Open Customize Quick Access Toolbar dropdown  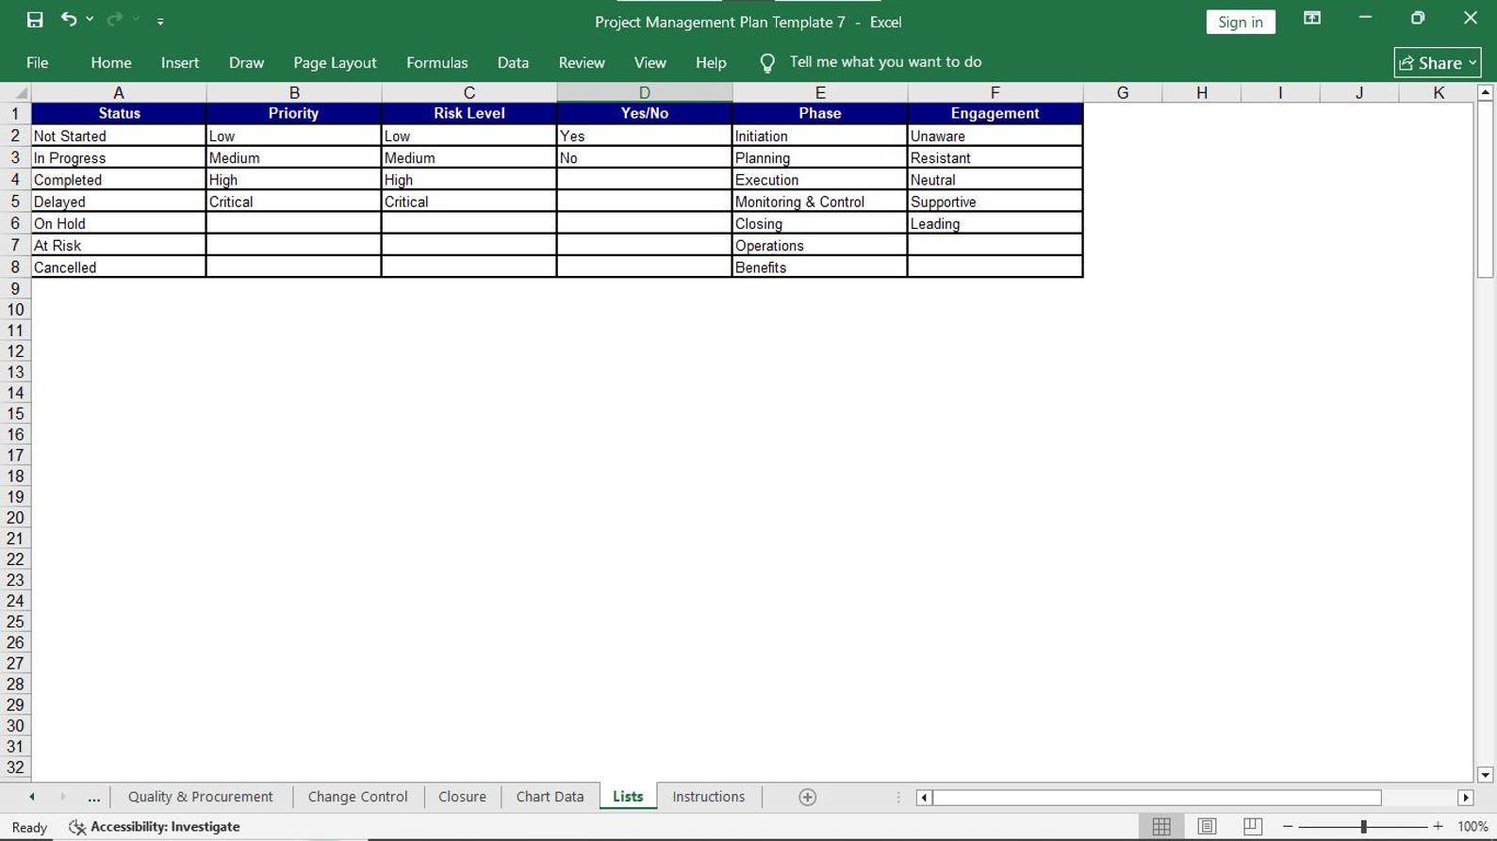[160, 21]
